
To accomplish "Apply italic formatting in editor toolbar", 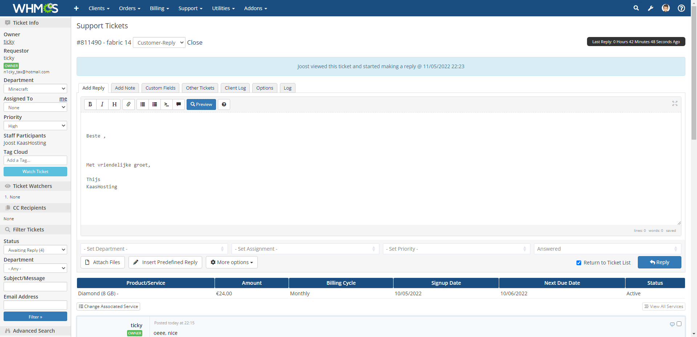I will click(x=102, y=104).
